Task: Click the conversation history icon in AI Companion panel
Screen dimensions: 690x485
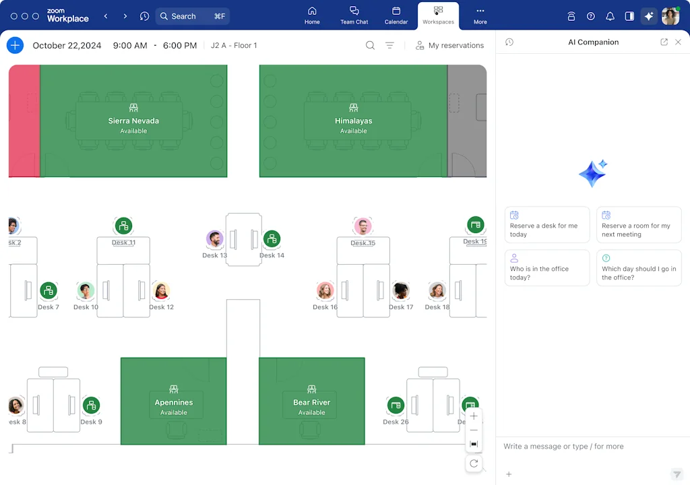Action: (509, 42)
